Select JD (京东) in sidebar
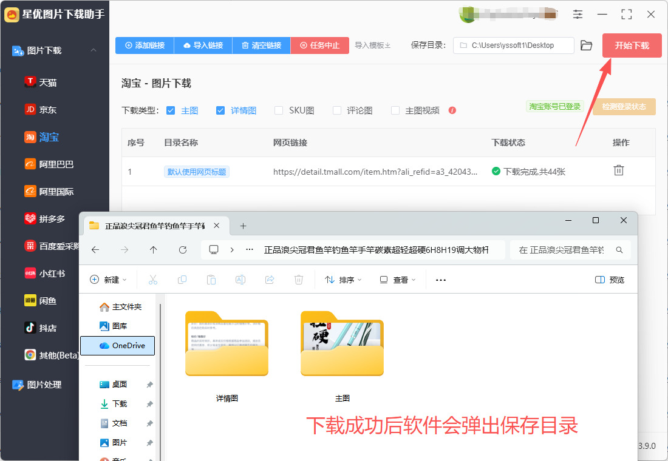 pos(41,109)
